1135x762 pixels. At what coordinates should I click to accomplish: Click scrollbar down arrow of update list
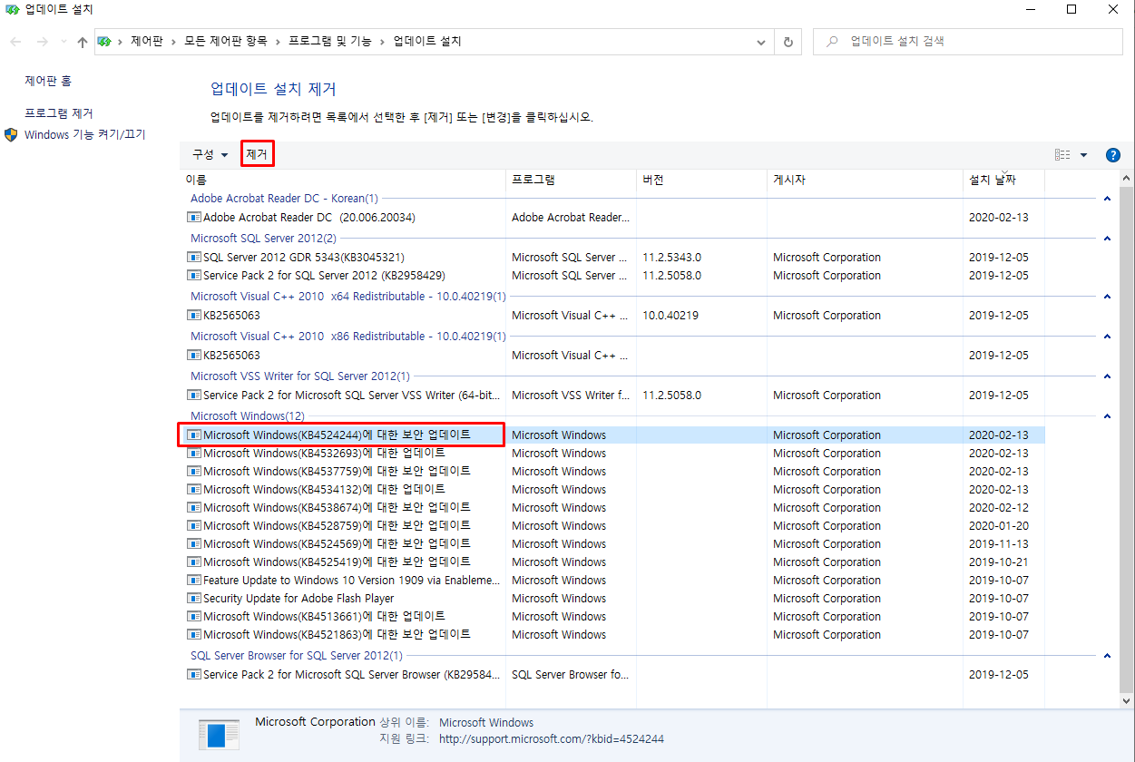click(x=1126, y=700)
